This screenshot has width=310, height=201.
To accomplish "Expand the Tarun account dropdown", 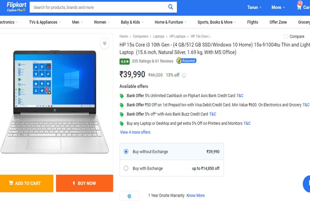I will [x=254, y=7].
